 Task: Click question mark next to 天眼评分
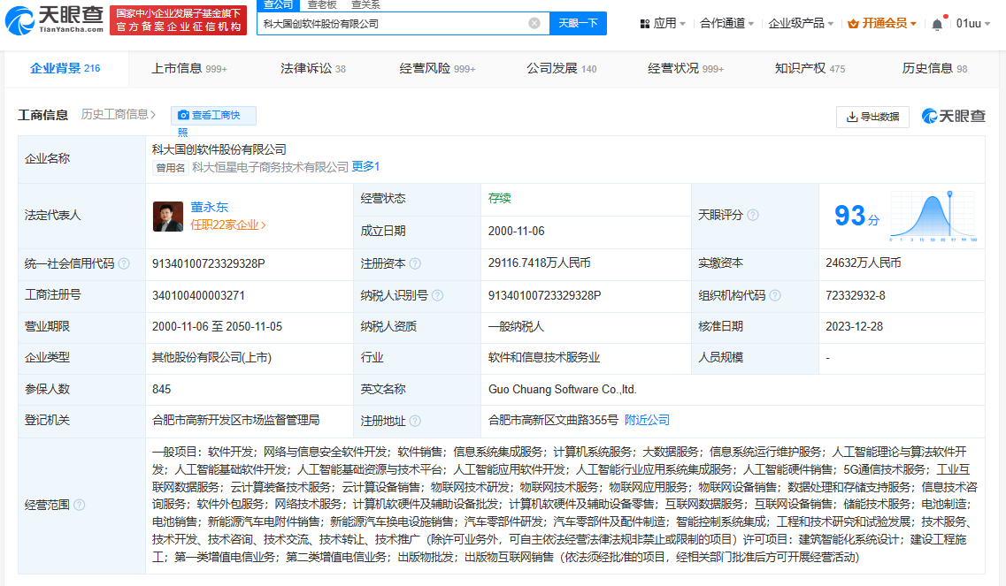753,215
